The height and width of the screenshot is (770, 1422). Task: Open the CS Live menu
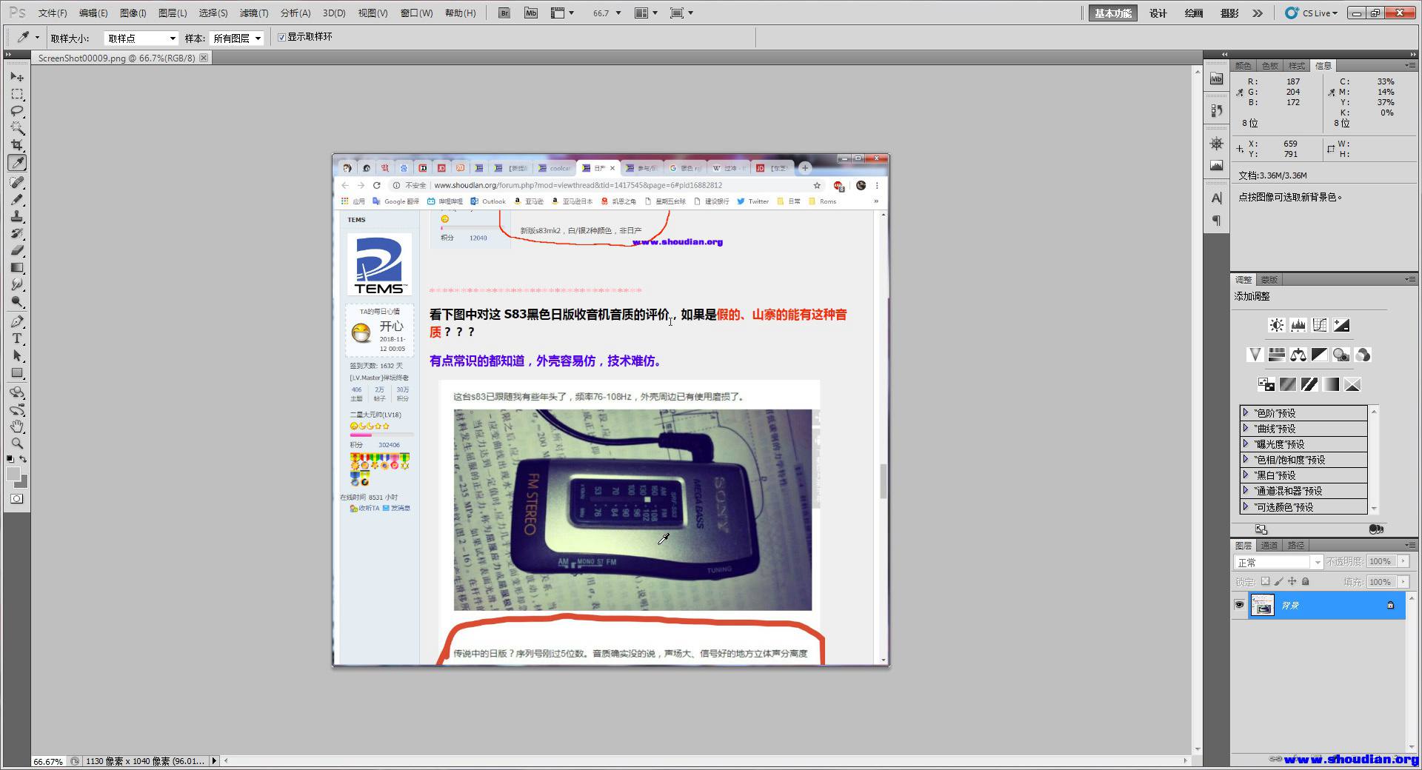pos(1311,13)
